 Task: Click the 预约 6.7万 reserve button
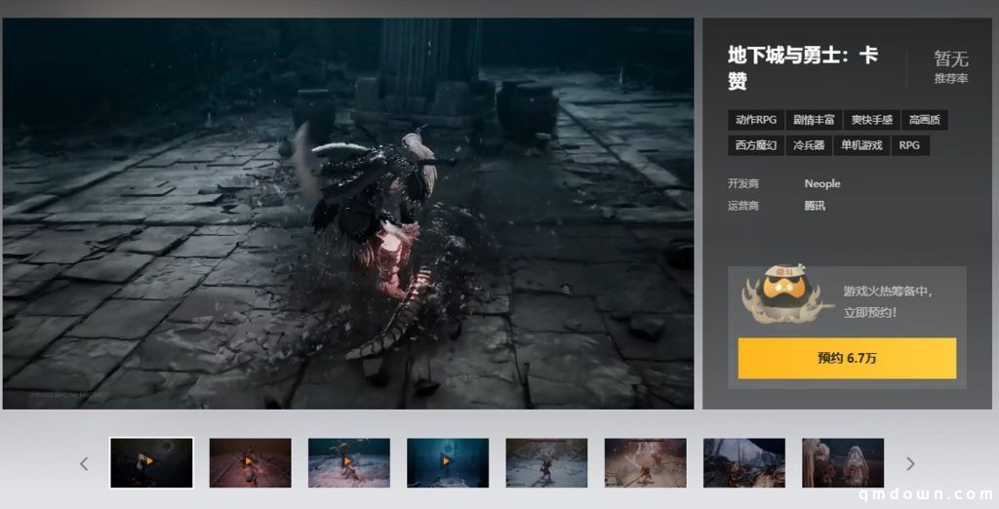(847, 358)
